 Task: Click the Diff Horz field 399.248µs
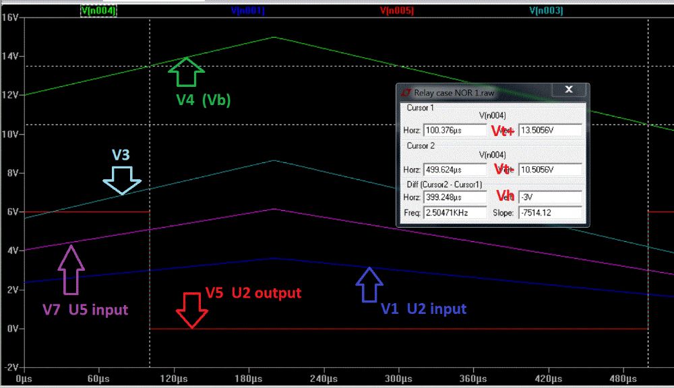point(455,197)
